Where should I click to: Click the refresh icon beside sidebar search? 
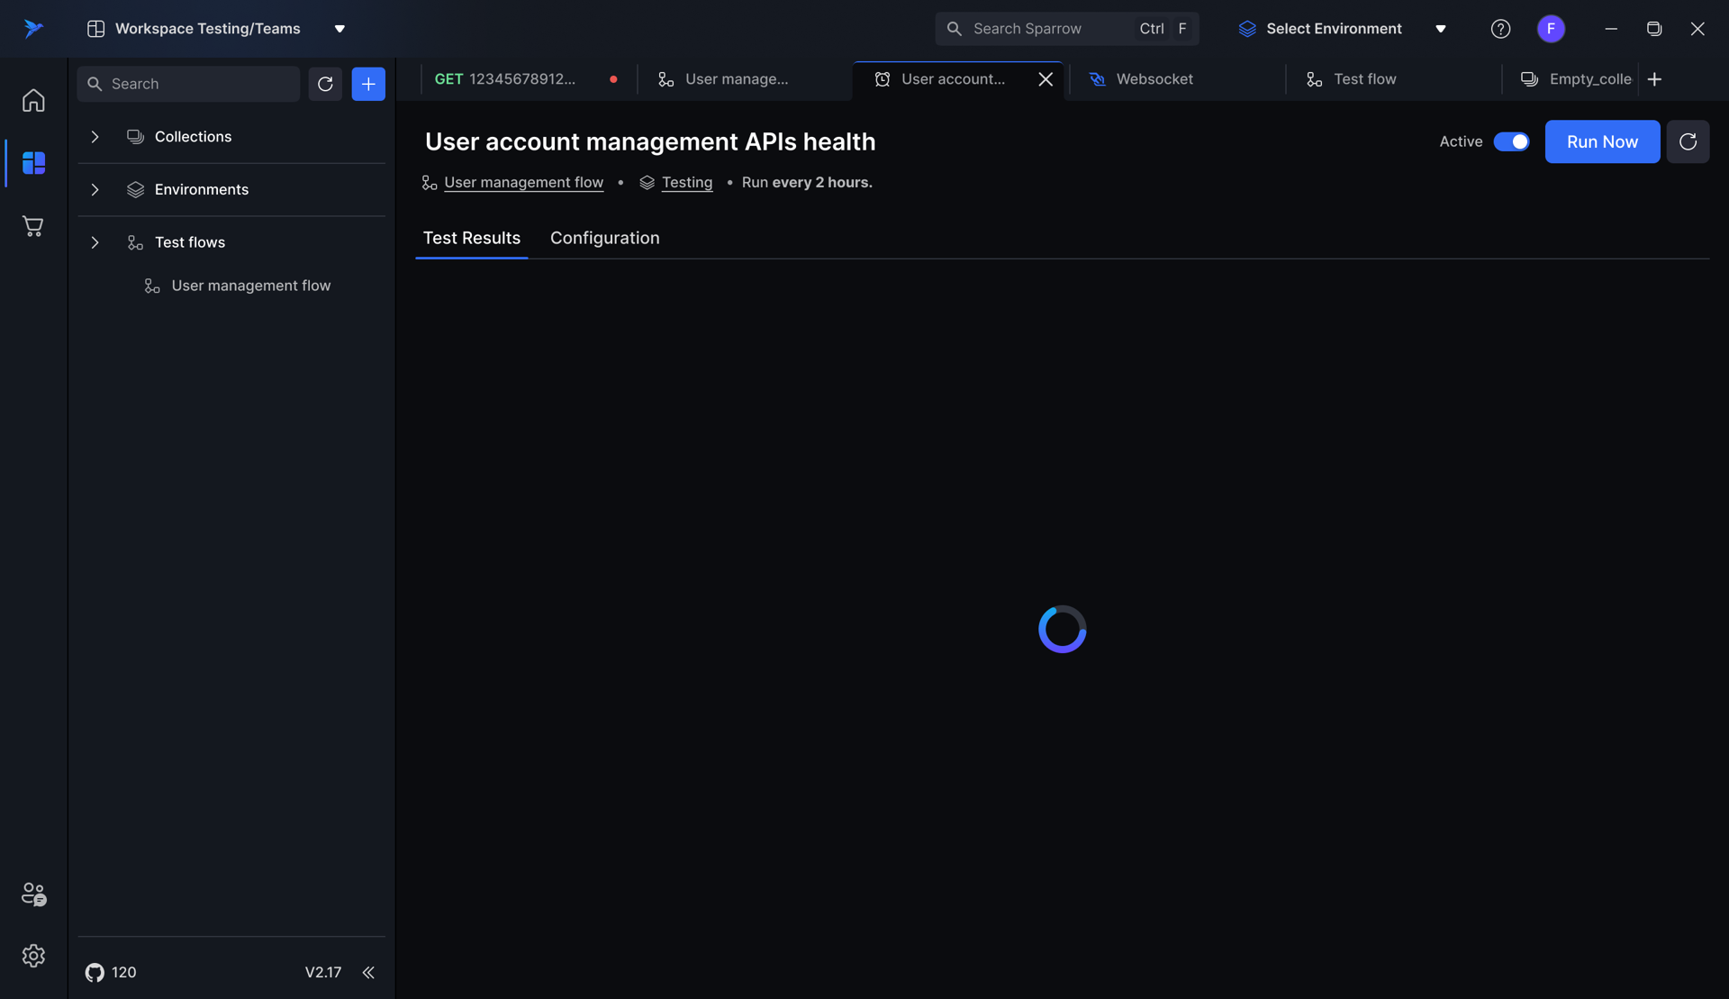coord(325,84)
